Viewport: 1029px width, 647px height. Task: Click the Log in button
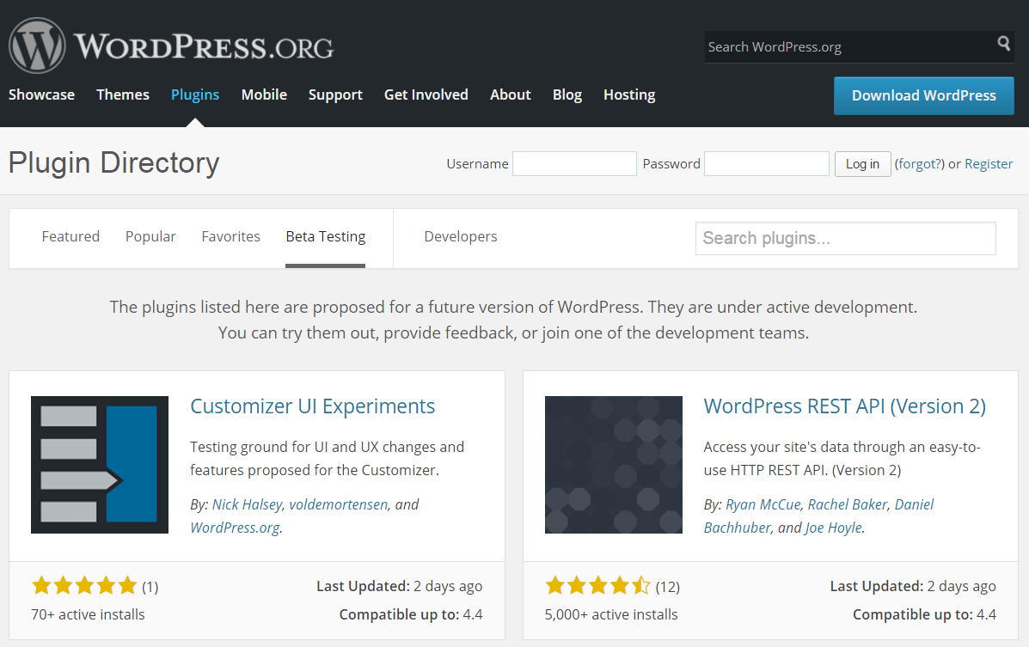862,163
